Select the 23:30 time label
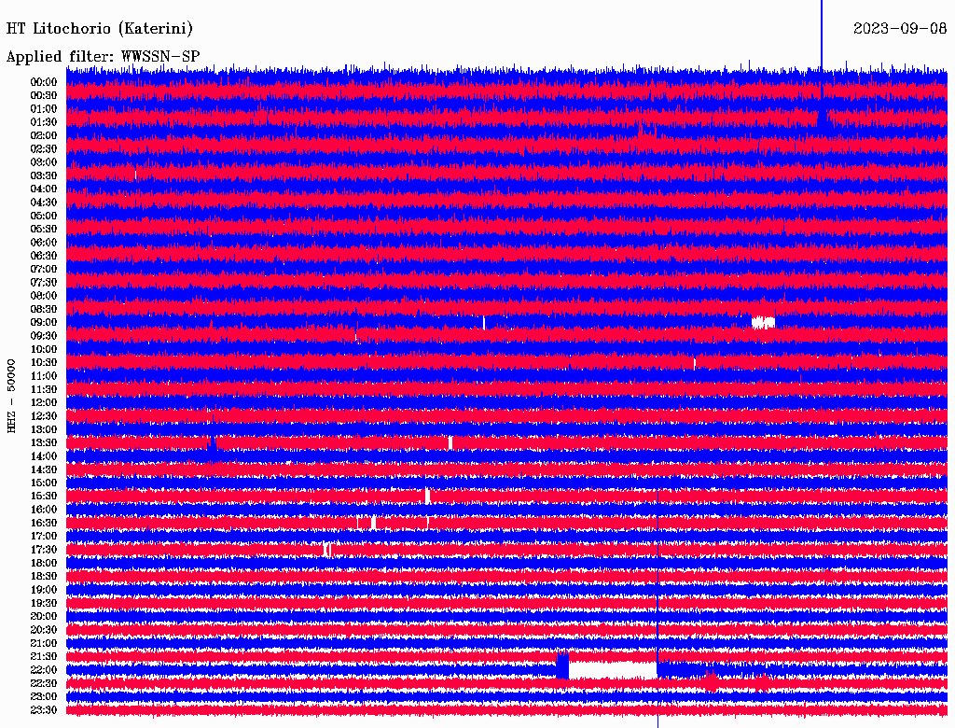Viewport: 955px width, 728px height. click(44, 711)
